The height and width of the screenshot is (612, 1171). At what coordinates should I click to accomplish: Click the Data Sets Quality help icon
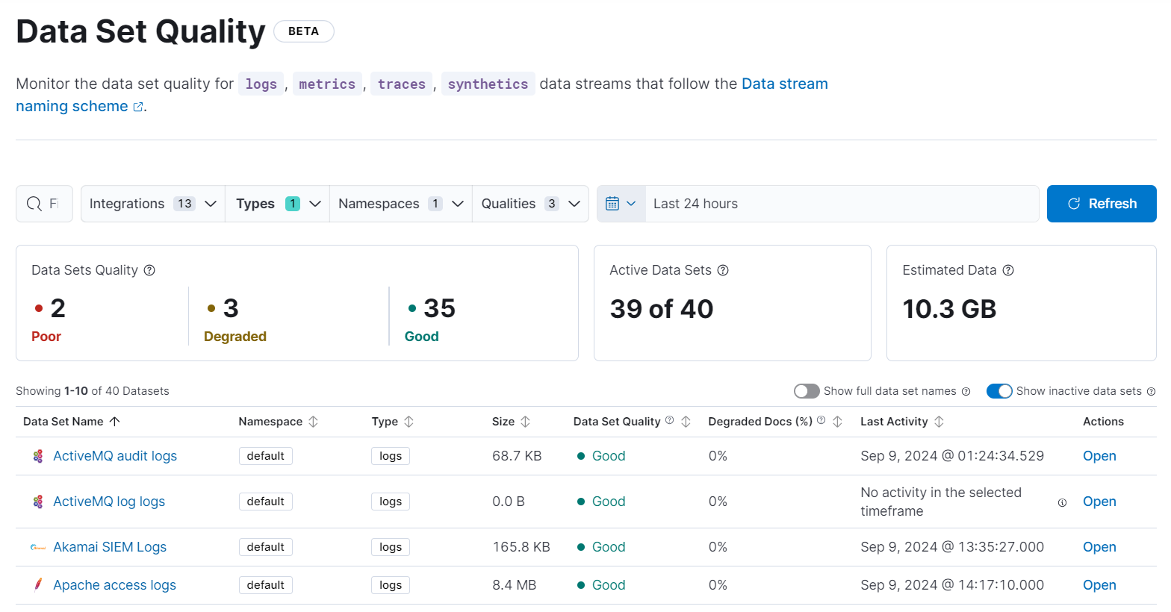149,270
